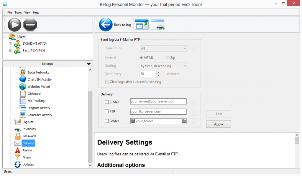Expand the SYSADM1 user tree node

[x=10, y=44]
